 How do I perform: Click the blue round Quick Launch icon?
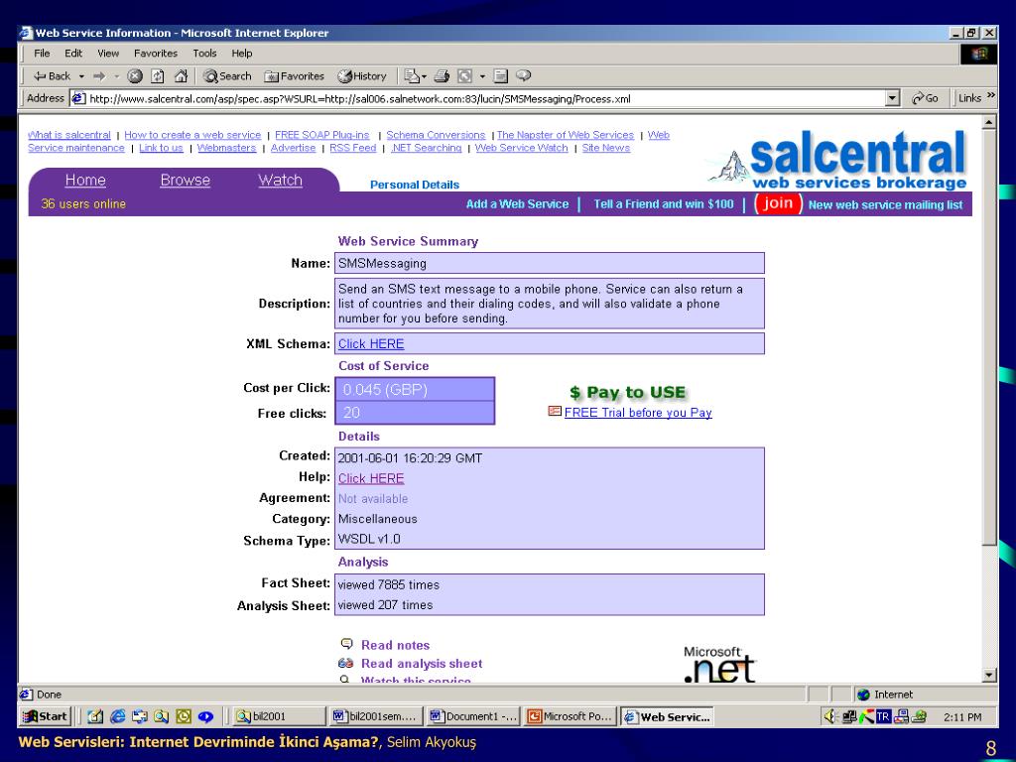pos(205,716)
